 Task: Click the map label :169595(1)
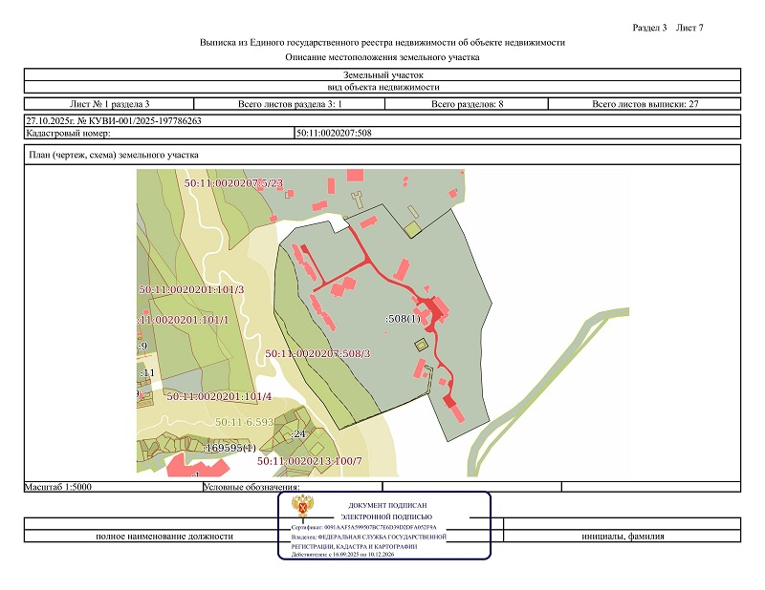pos(229,447)
